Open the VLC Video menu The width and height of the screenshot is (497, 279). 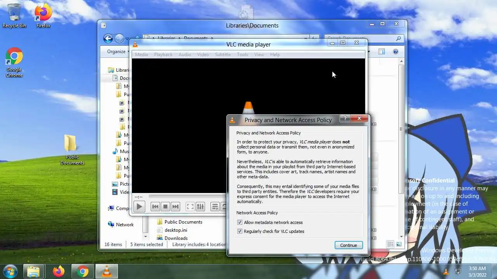203,55
